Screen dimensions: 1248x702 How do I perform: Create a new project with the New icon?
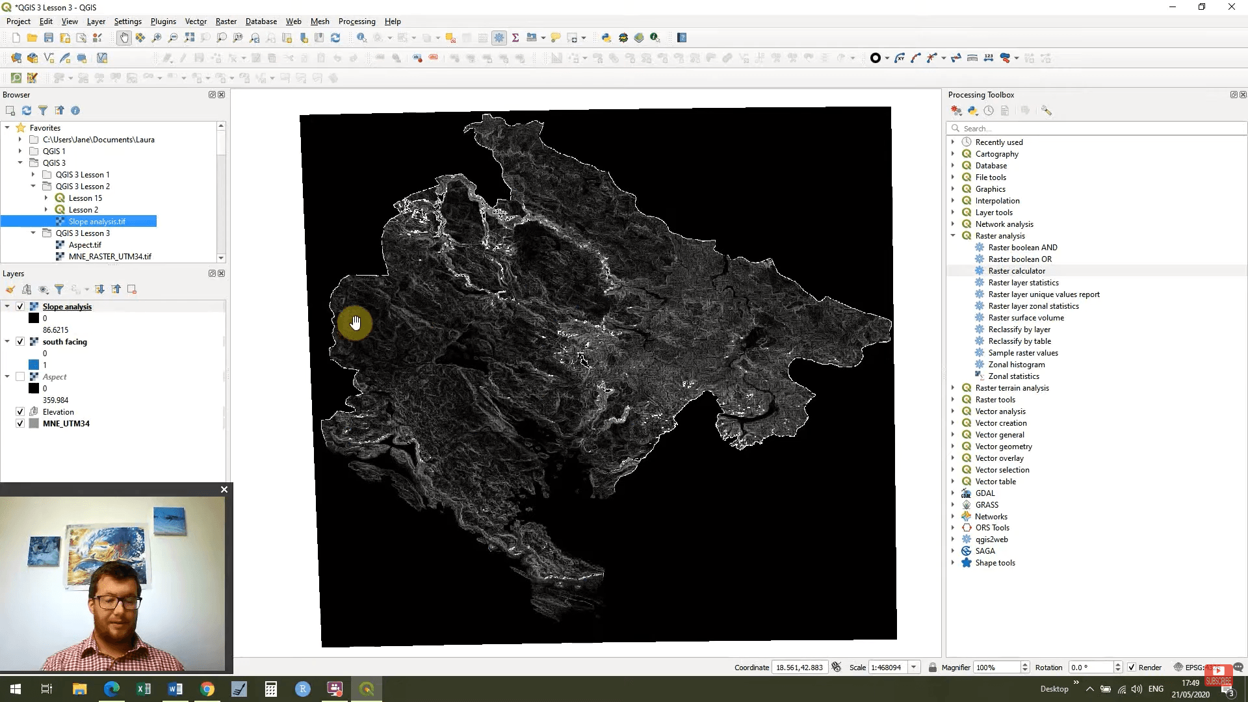[16, 38]
